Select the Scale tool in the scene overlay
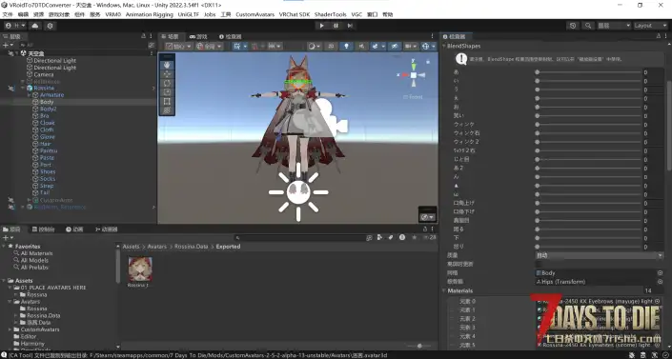This screenshot has width=672, height=359. point(167,92)
